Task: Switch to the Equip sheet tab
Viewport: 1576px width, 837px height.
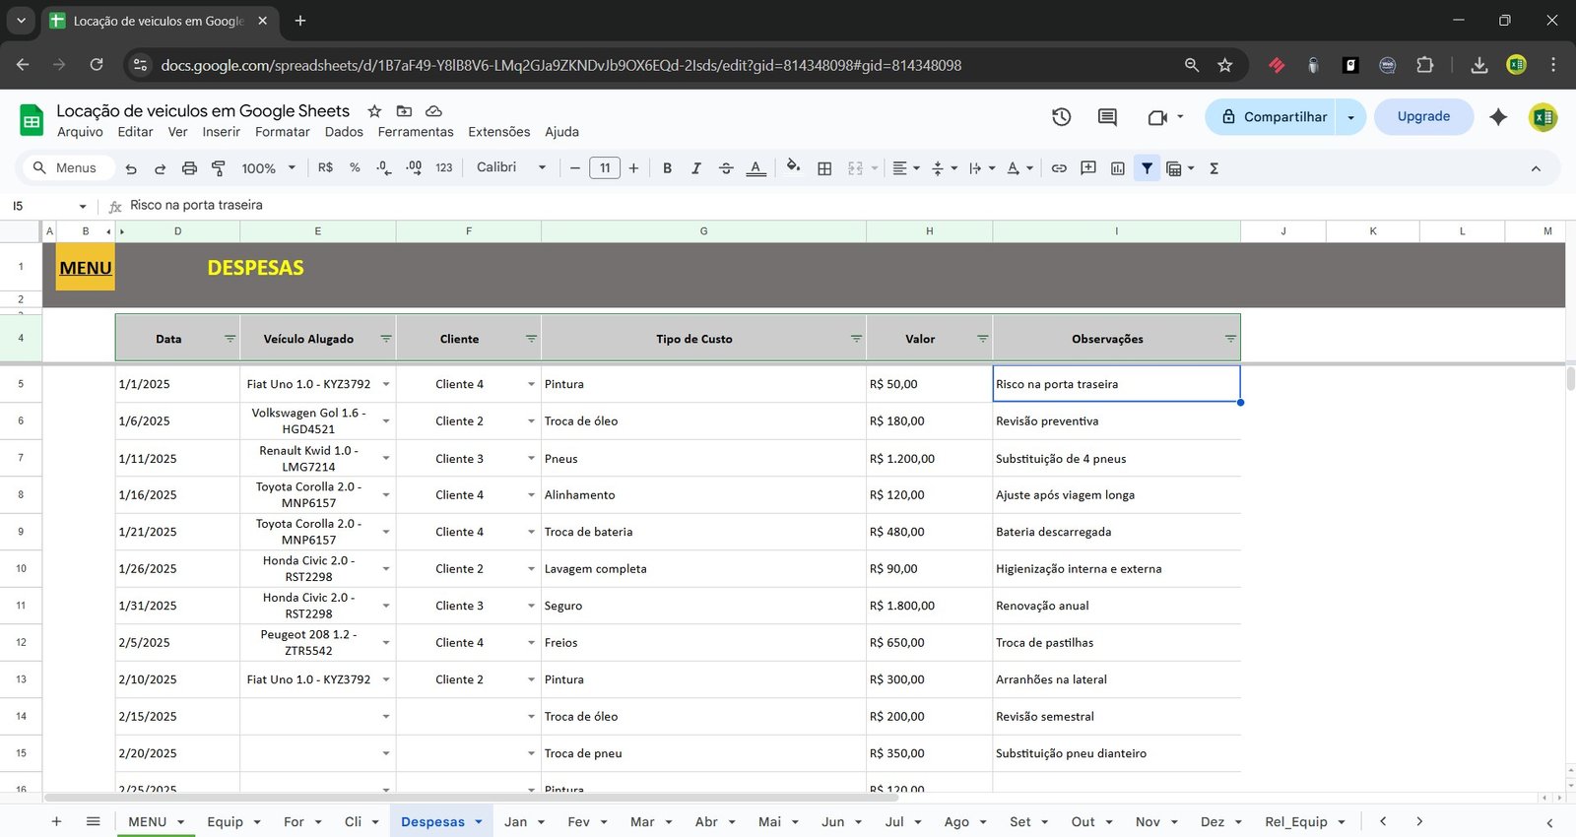Action: pos(225,821)
